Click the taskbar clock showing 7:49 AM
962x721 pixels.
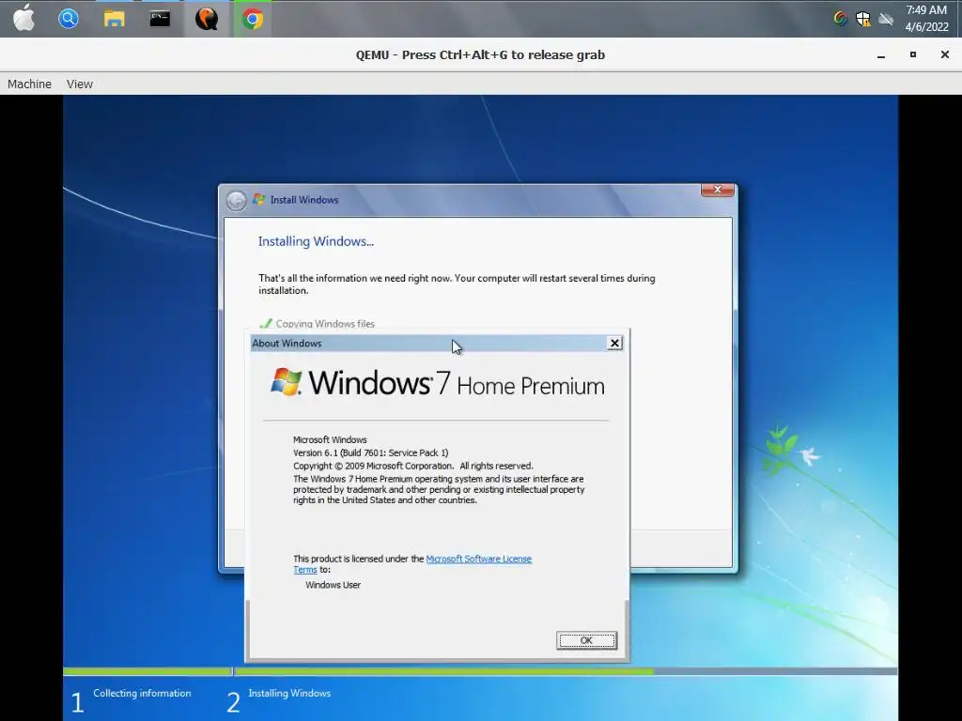[x=926, y=19]
